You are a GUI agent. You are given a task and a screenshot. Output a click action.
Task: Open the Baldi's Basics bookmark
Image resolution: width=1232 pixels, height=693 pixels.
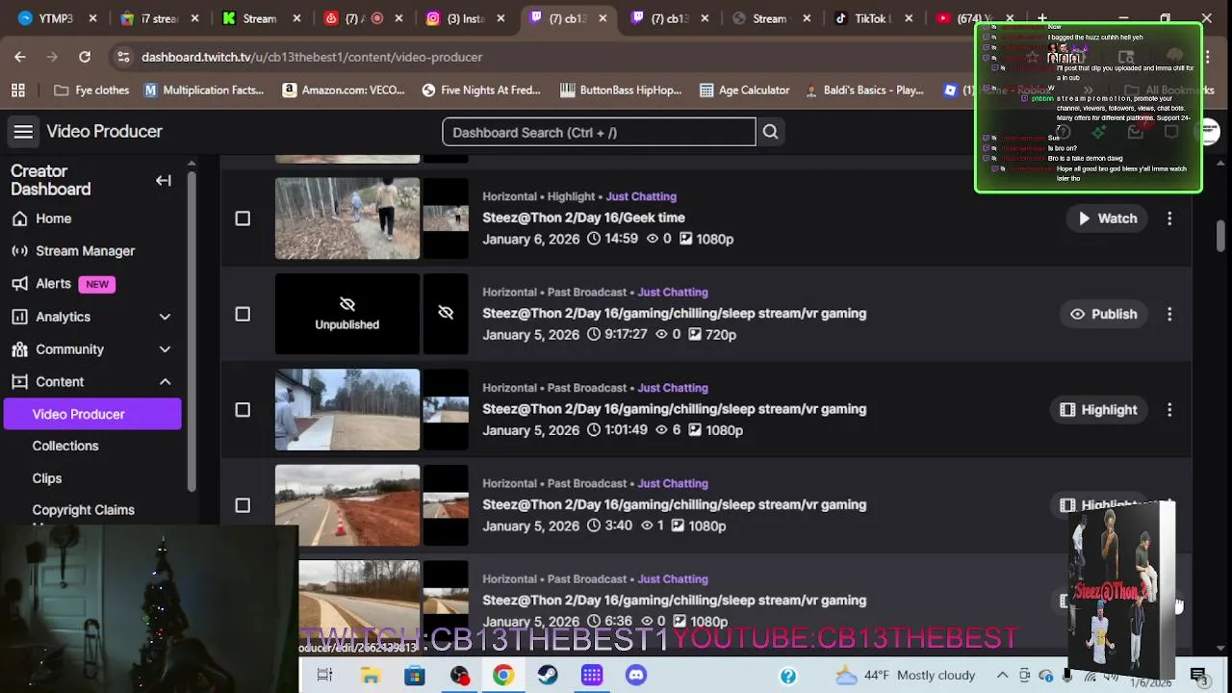(862, 90)
